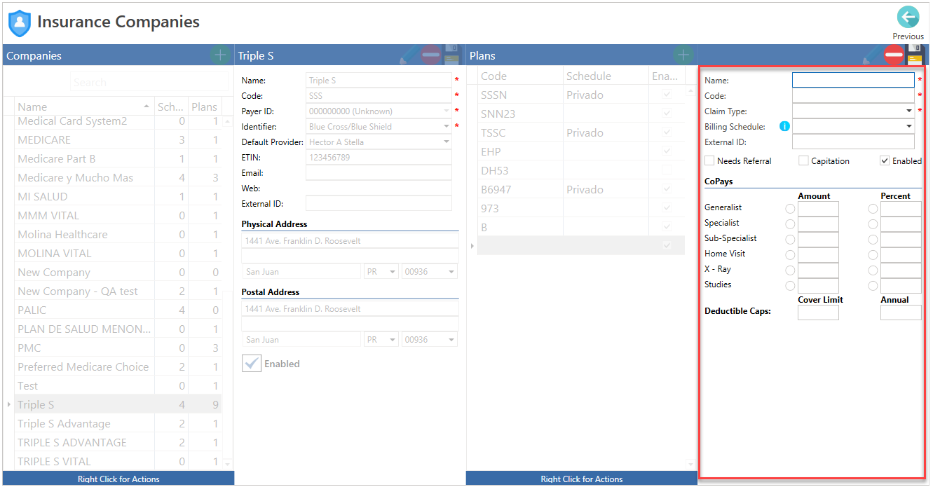Click the plans Code column header

(x=520, y=76)
